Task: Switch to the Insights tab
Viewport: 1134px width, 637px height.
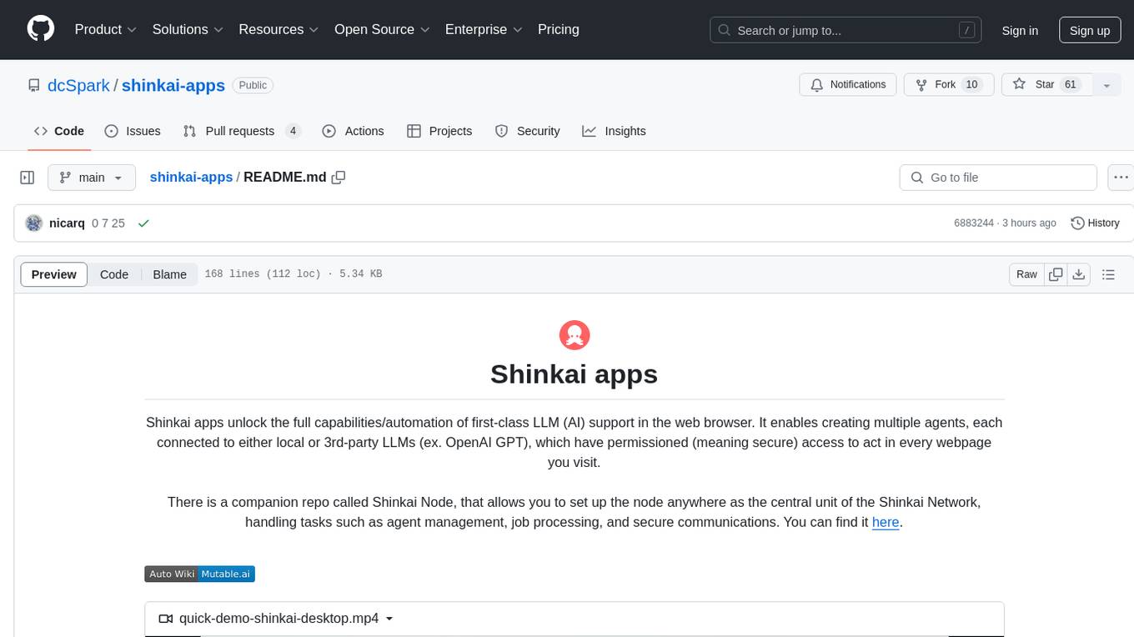Action: (614, 131)
